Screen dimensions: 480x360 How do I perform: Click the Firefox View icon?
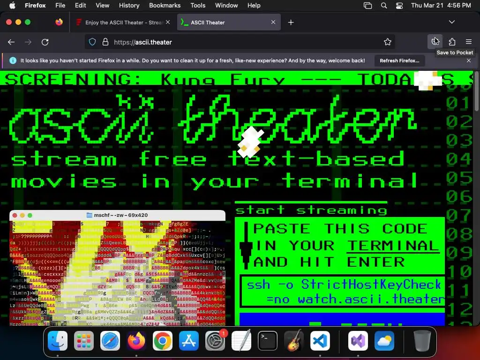pos(59,22)
